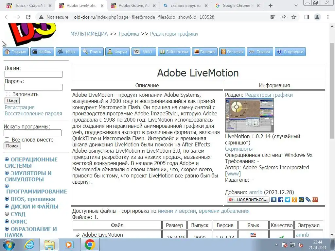Open the LiveMotion screenshot thumbnail
This screenshot has height=251, width=335.
[249, 115]
